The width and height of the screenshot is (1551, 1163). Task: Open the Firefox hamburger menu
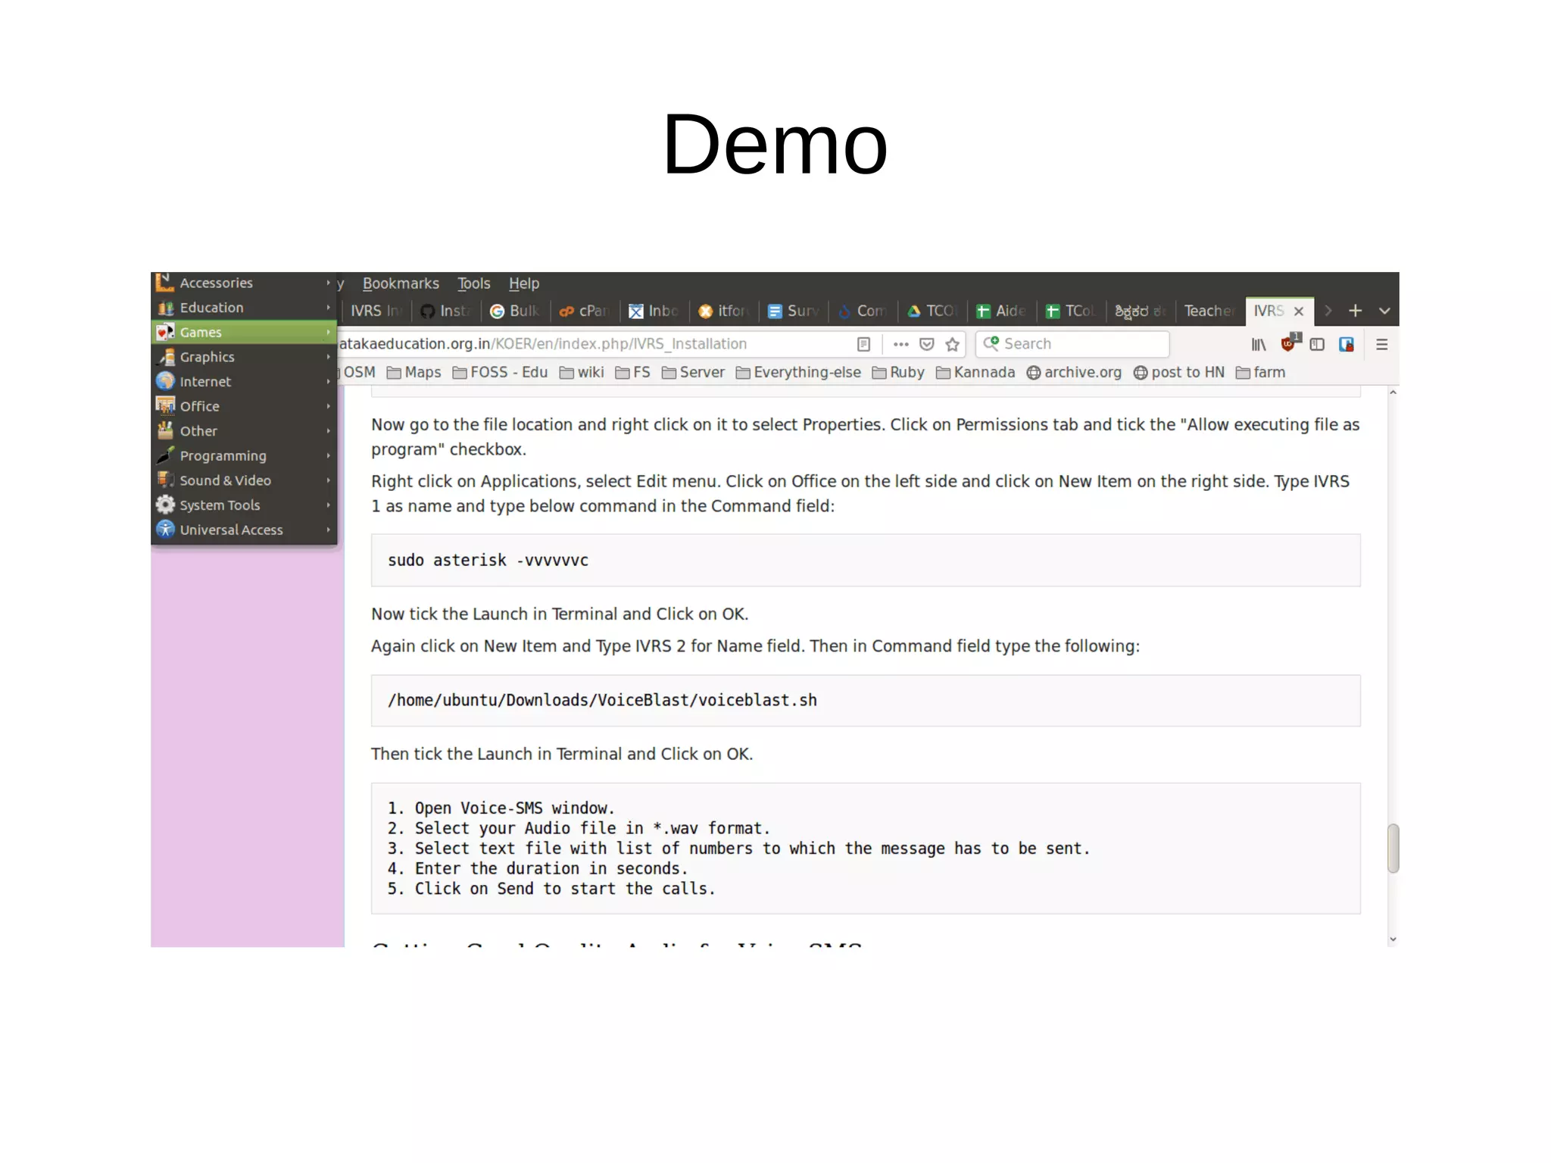[x=1381, y=345]
